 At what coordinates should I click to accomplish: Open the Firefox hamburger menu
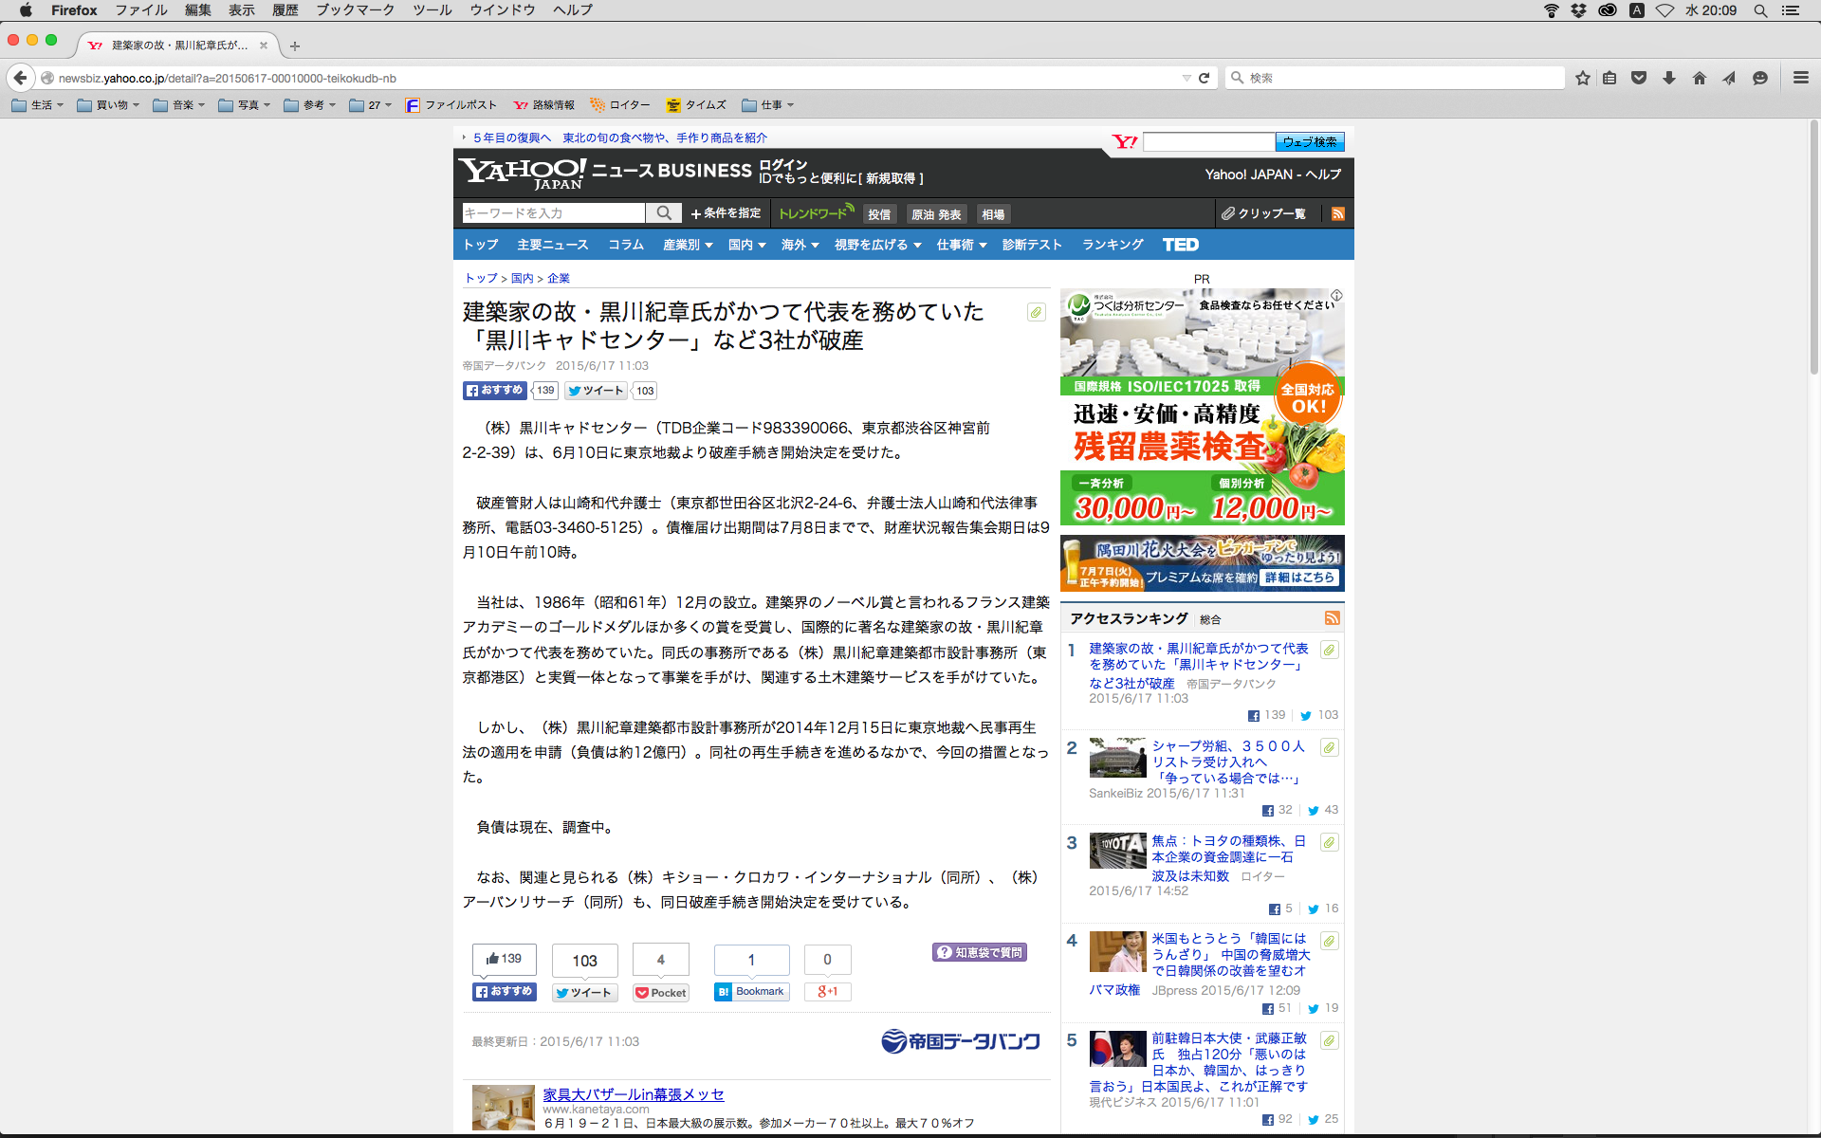pos(1800,78)
